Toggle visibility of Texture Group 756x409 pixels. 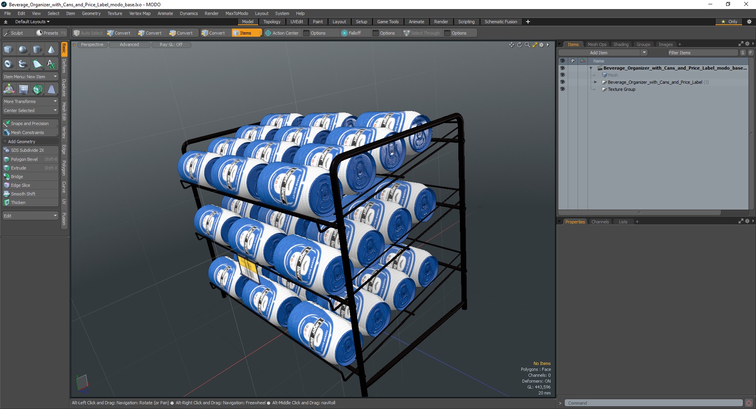(x=562, y=89)
